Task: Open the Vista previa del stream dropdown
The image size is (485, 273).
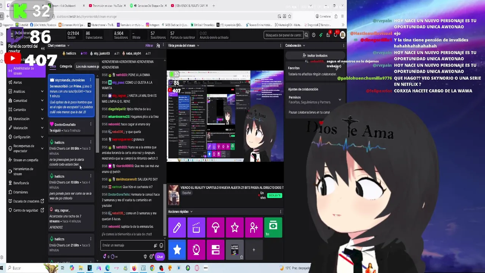Action: click(x=183, y=45)
